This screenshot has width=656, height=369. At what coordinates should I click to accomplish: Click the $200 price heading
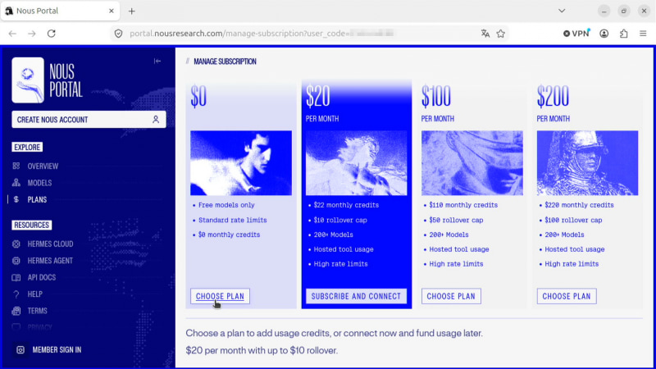point(553,96)
